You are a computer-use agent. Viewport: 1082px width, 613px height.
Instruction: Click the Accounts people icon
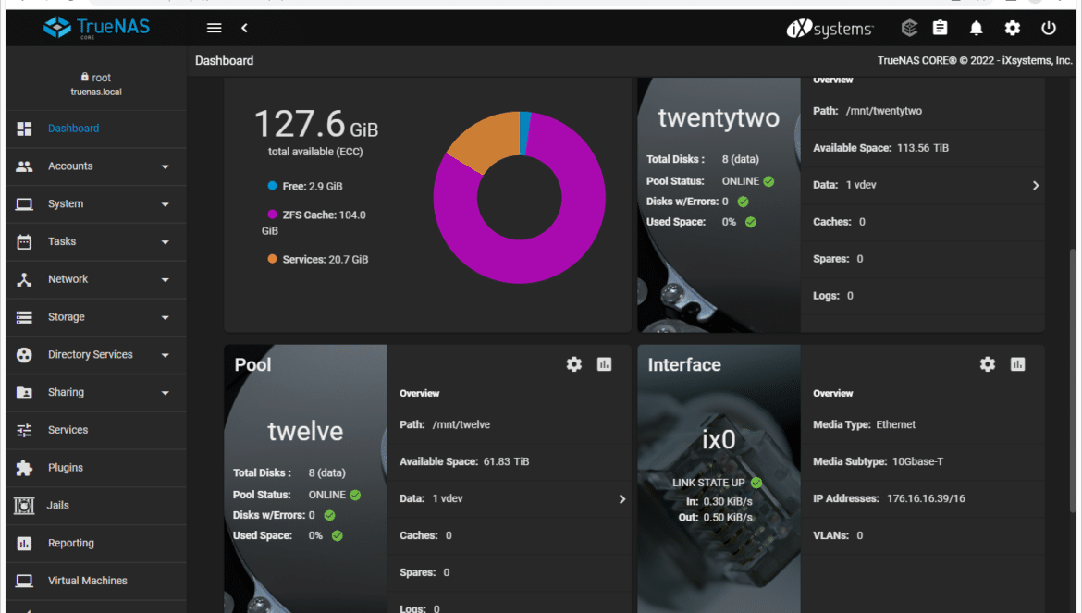pos(24,166)
